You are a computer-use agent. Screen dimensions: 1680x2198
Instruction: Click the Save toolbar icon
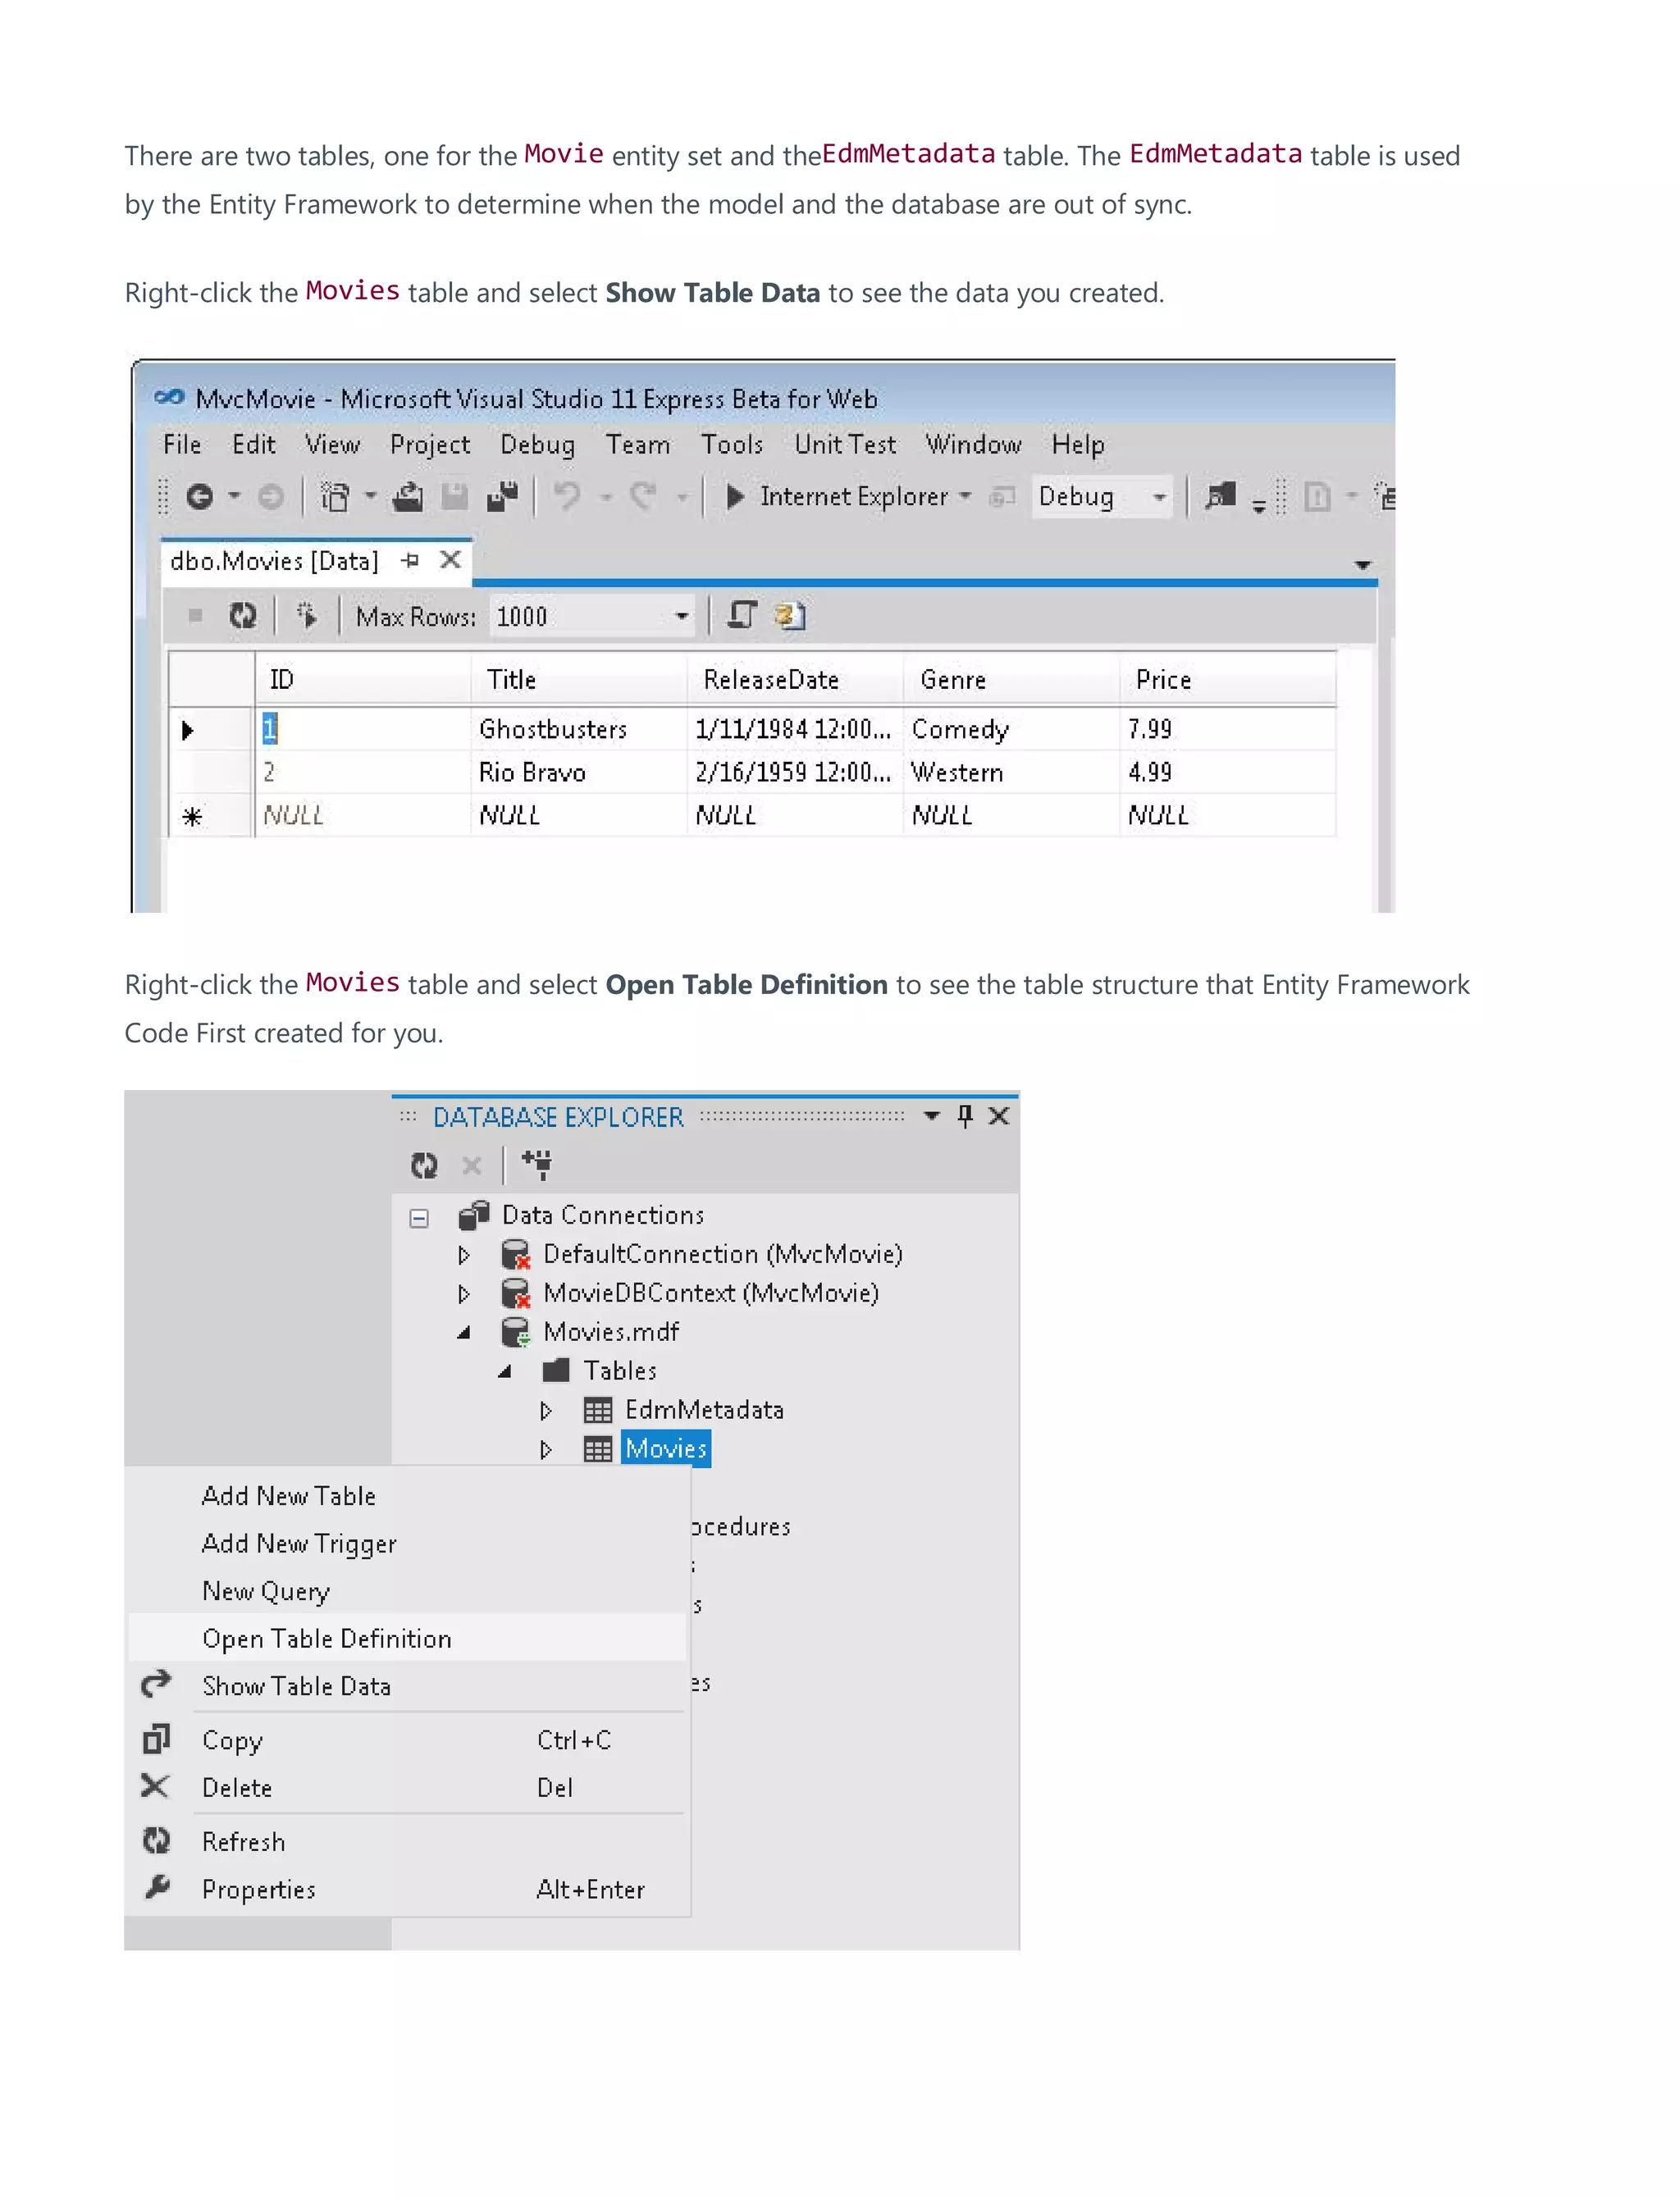tap(455, 497)
